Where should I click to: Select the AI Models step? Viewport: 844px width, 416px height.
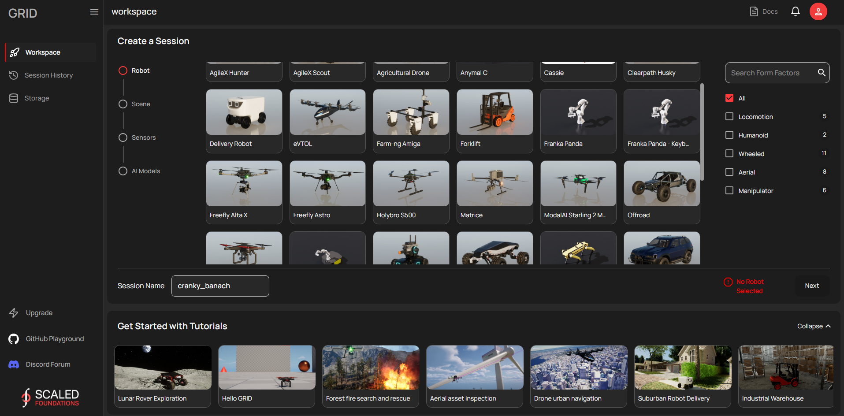(140, 171)
